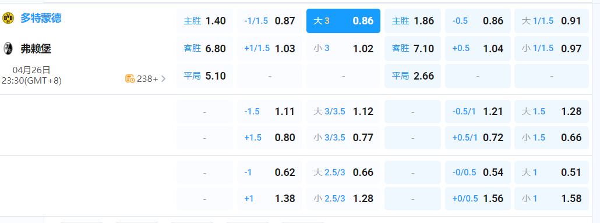Pick handicap -1.5 at 1.11

coord(270,111)
